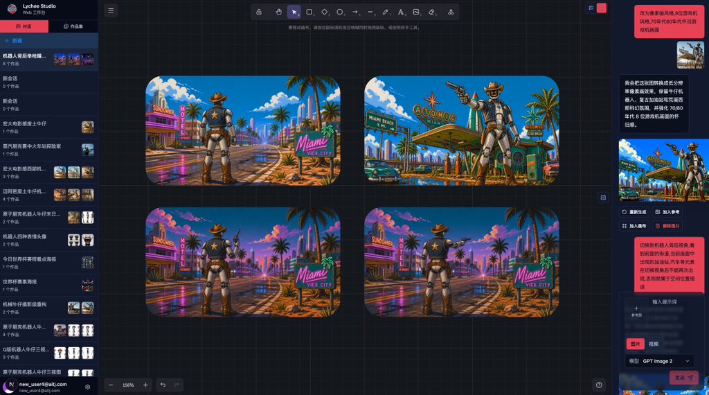Open small reference thumbnail in chat
The width and height of the screenshot is (709, 395).
tap(690, 55)
